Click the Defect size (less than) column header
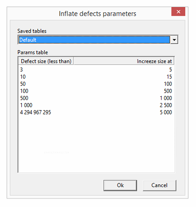This screenshot has height=207, width=196. pos(46,61)
